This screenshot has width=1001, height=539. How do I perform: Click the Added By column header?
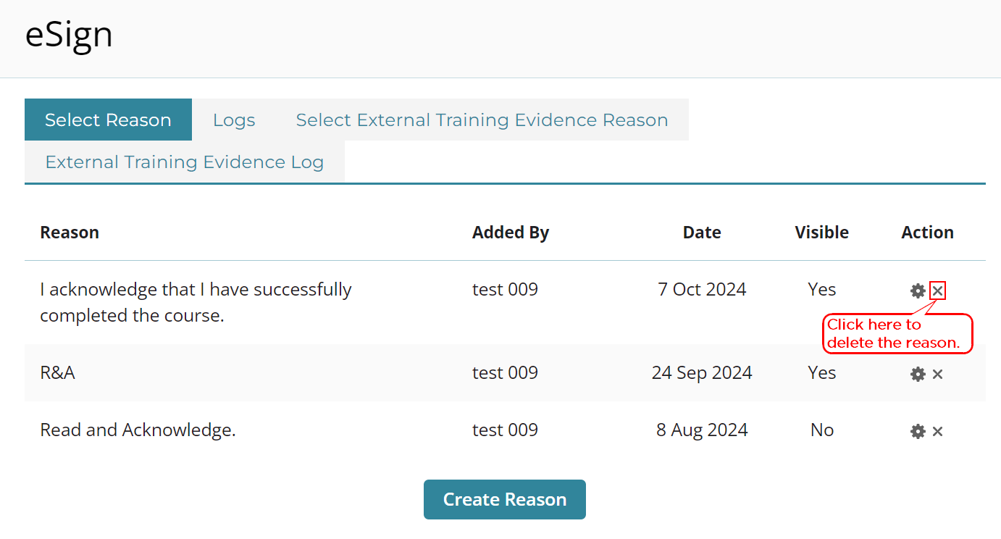[x=511, y=233]
